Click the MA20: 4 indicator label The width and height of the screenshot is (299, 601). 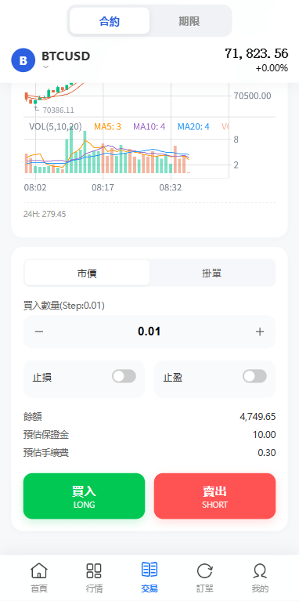point(193,126)
